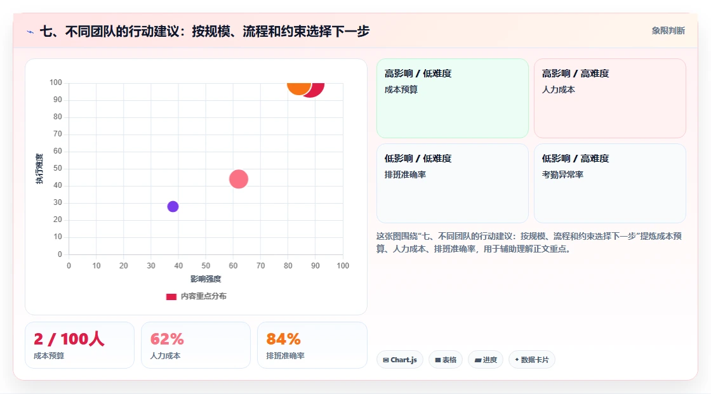
Task: Select the orange bubble at chart top
Action: tap(299, 88)
